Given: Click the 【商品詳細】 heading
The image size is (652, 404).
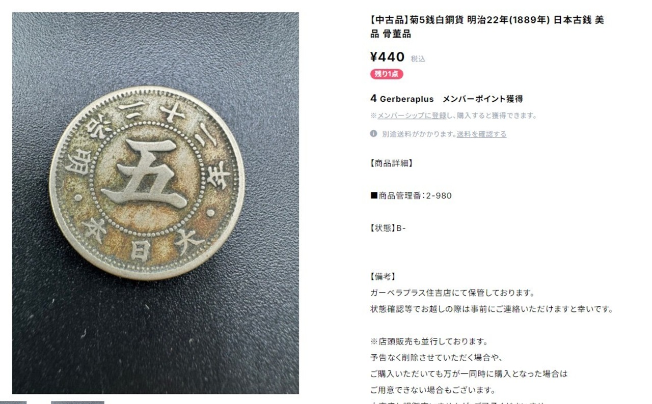Looking at the screenshot, I should pos(391,163).
